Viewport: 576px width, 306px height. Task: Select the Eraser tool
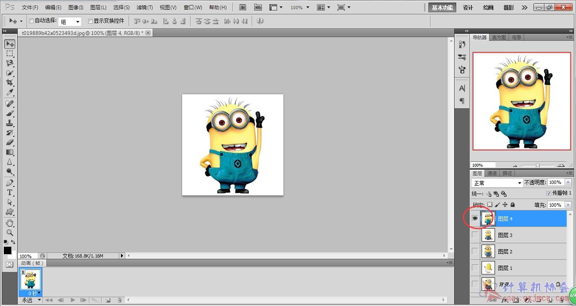coord(10,142)
